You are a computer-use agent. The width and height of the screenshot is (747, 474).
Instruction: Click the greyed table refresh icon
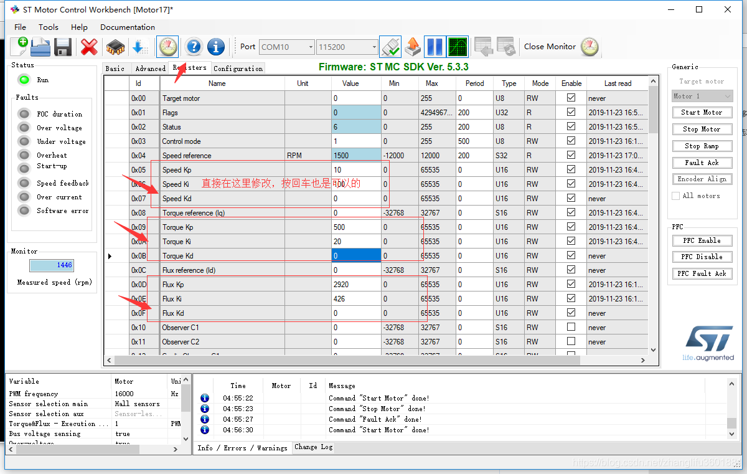pyautogui.click(x=505, y=47)
